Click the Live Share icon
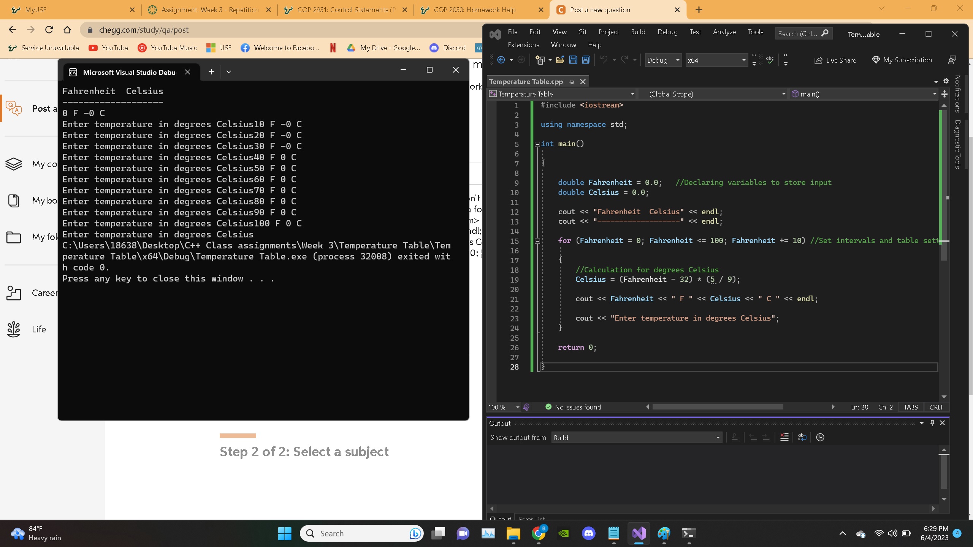973x547 pixels. pyautogui.click(x=818, y=60)
